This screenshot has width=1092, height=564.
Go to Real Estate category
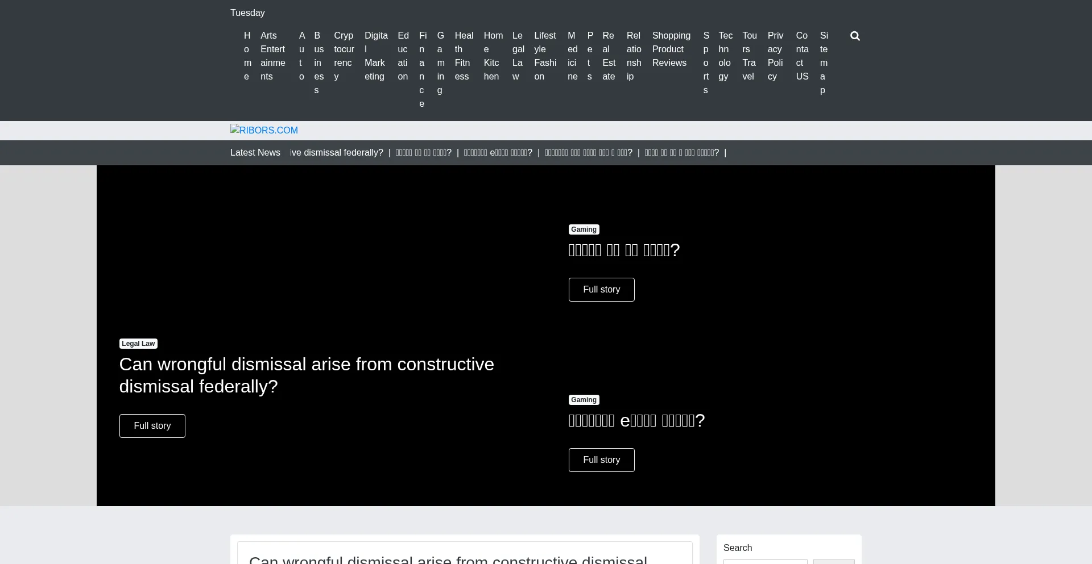609,56
